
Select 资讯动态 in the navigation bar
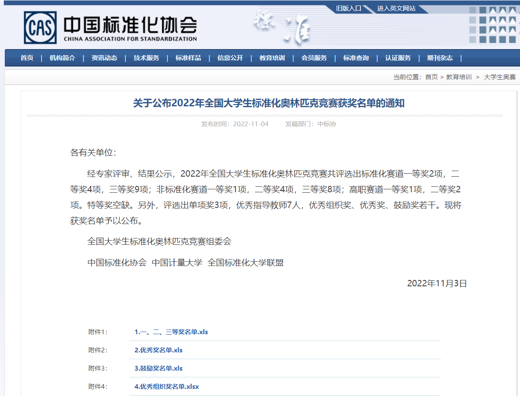104,58
